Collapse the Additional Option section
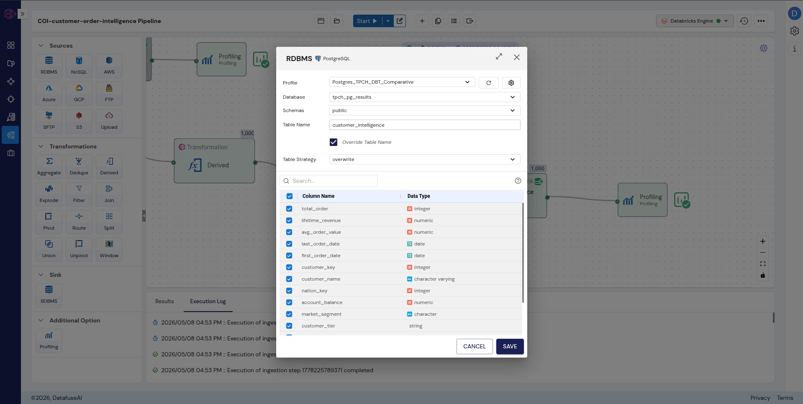The width and height of the screenshot is (803, 404). pyautogui.click(x=41, y=320)
